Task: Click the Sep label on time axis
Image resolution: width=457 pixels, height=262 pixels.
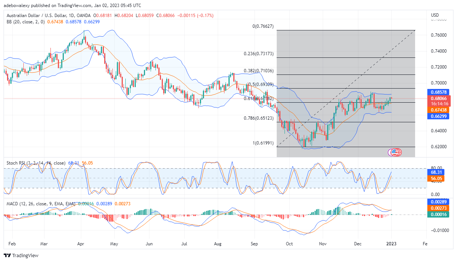Action: [x=254, y=244]
